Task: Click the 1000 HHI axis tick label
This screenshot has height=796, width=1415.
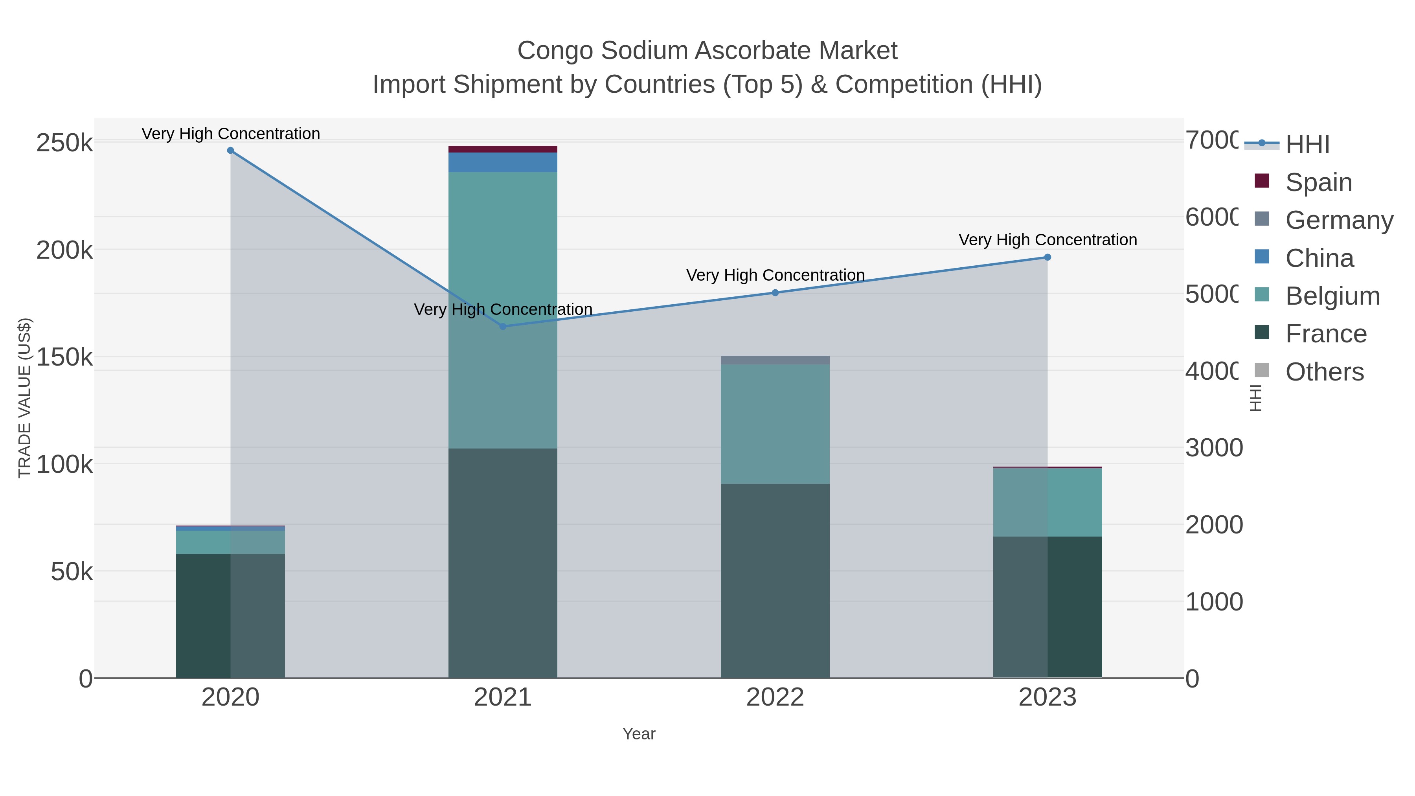Action: pos(1214,601)
